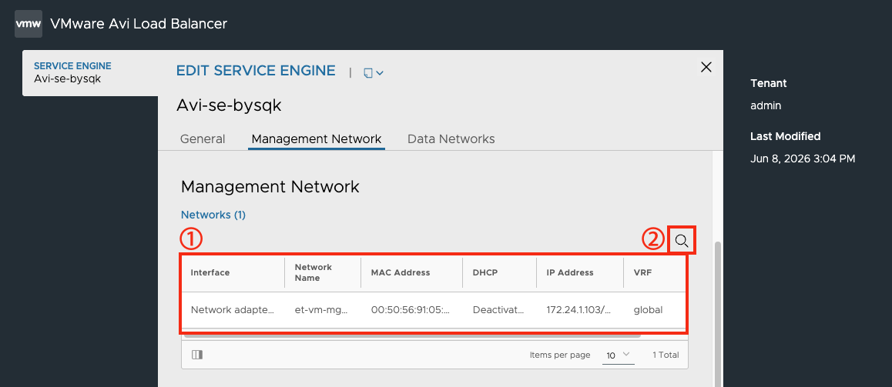Click the 00:50:56:91:05 MAC address cell
Image resolution: width=892 pixels, height=387 pixels.
(411, 310)
